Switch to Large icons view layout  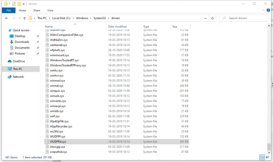click(267, 157)
